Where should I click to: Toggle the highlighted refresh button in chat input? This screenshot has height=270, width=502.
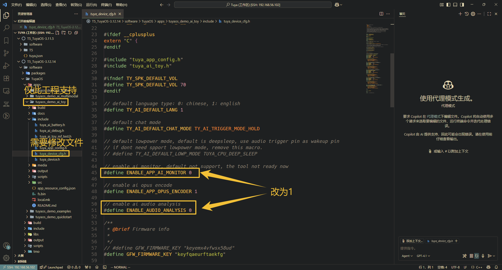pyautogui.click(x=477, y=256)
